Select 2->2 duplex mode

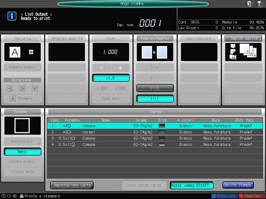pyautogui.click(x=155, y=67)
